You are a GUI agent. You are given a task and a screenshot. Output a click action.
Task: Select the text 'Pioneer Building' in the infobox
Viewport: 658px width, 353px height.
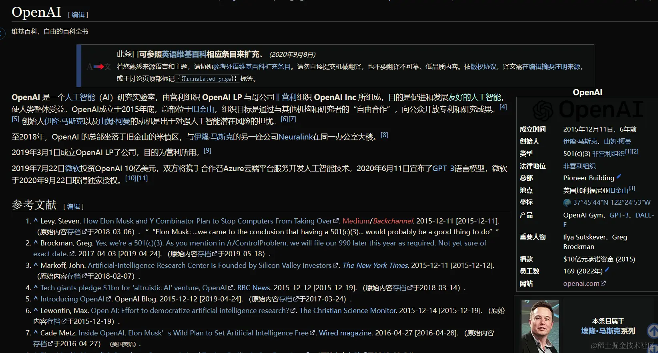click(588, 178)
